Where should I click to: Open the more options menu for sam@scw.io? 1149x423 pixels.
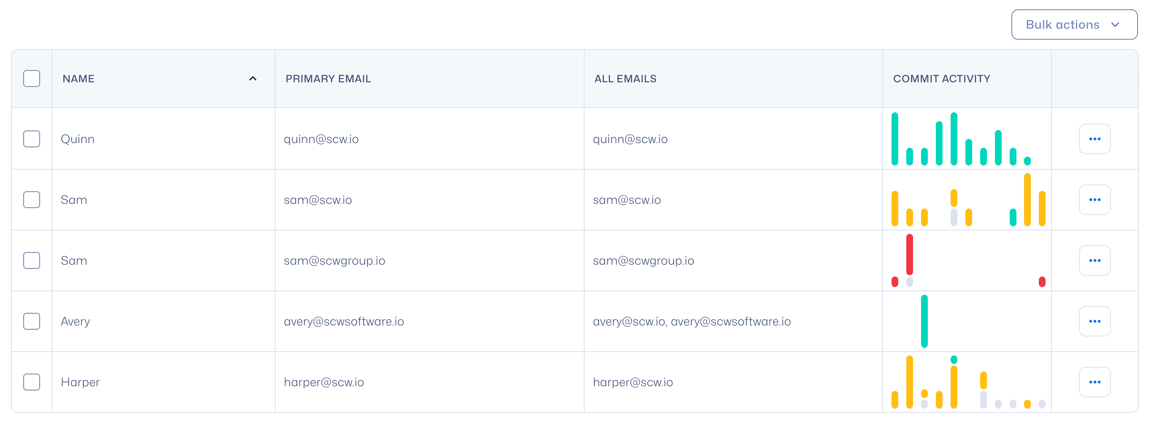[x=1094, y=199]
